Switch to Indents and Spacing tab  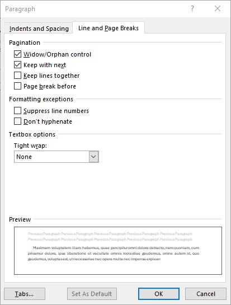(39, 29)
